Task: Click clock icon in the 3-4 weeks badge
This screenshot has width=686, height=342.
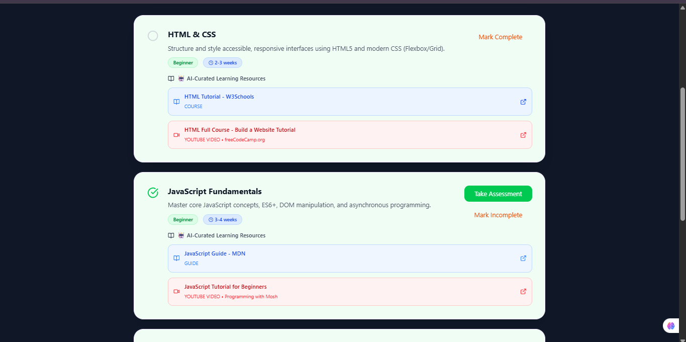Action: click(x=211, y=220)
